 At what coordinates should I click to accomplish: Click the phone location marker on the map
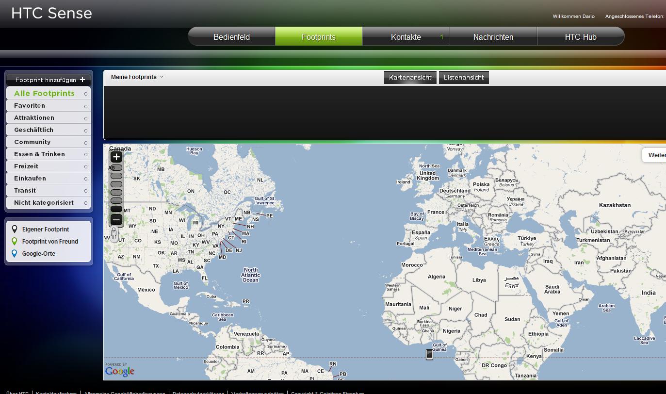[429, 355]
